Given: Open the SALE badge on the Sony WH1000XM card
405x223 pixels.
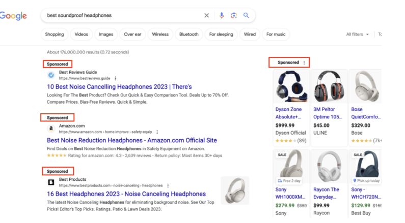Looking at the screenshot, I should [282, 155].
